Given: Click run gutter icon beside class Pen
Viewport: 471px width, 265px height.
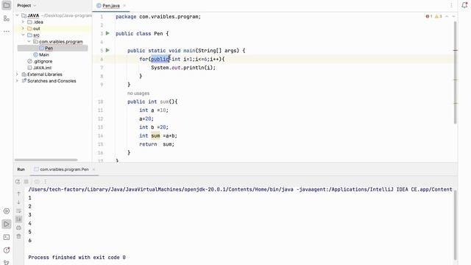Looking at the screenshot, I should (108, 33).
